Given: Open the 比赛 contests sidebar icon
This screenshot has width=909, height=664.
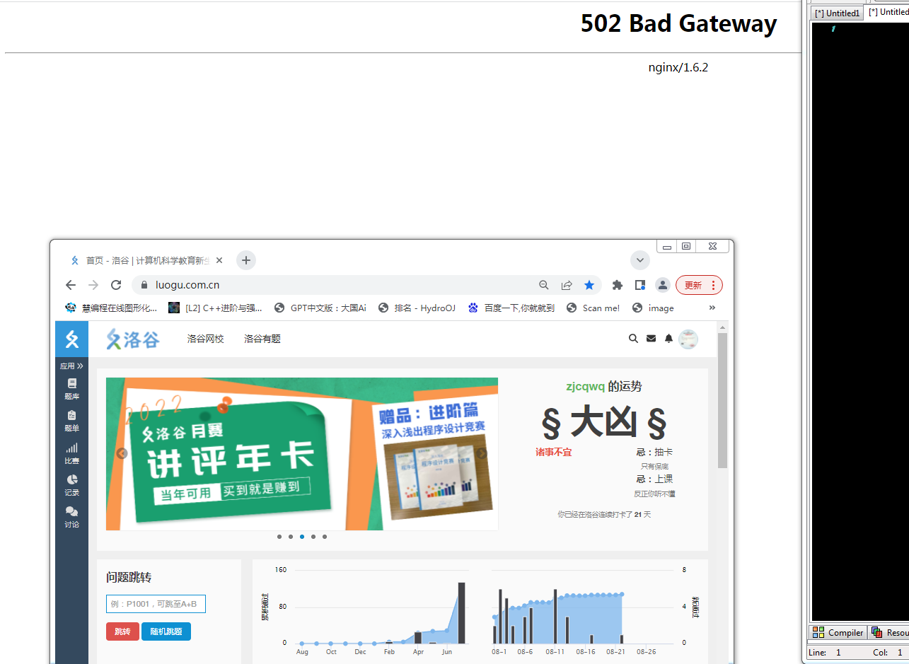Looking at the screenshot, I should [x=71, y=453].
